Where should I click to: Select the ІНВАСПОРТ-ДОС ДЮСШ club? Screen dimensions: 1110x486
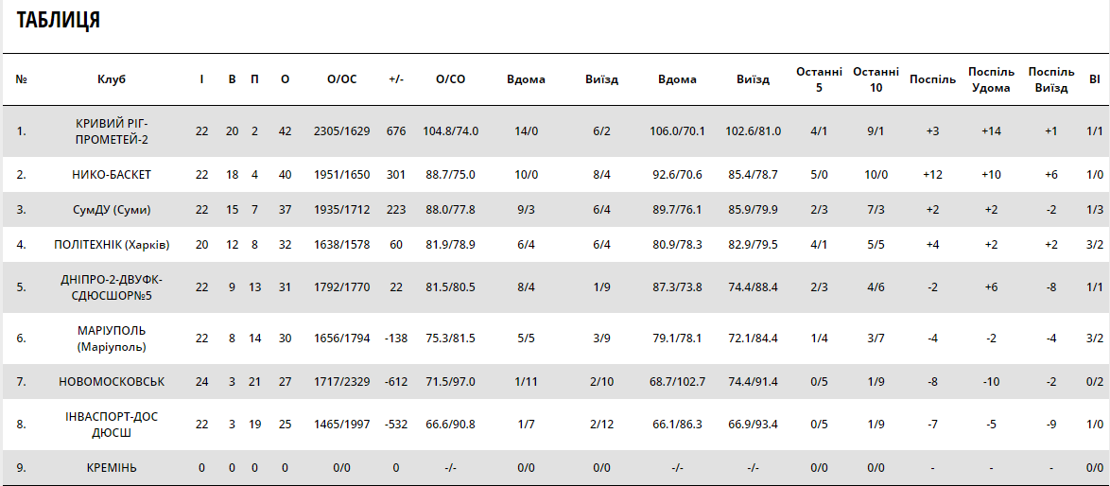pos(112,425)
